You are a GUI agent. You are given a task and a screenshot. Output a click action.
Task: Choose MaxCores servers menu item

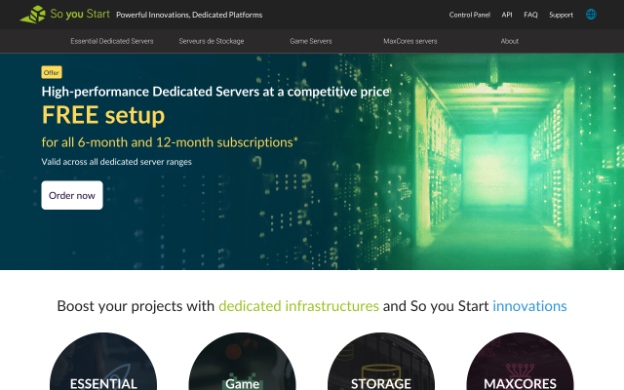[x=410, y=41]
